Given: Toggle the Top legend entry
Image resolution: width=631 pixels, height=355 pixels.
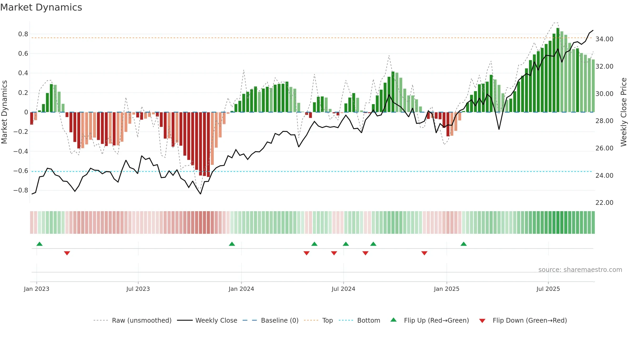Looking at the screenshot, I should point(318,320).
